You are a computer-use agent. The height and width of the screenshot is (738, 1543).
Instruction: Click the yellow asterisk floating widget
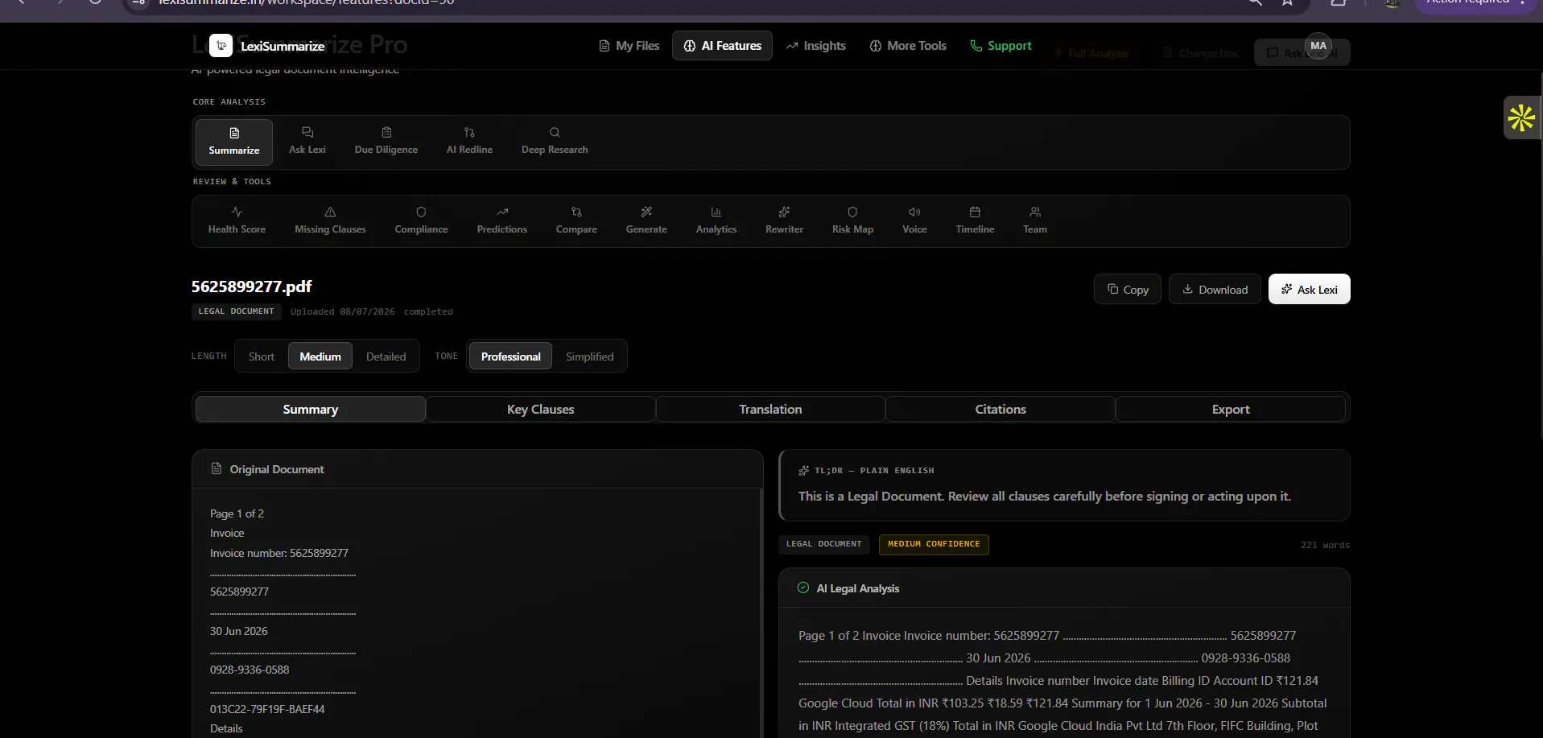[1521, 118]
